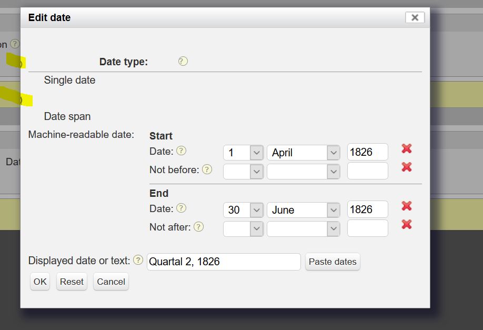Click the Reset button
This screenshot has width=483, height=330.
(72, 282)
